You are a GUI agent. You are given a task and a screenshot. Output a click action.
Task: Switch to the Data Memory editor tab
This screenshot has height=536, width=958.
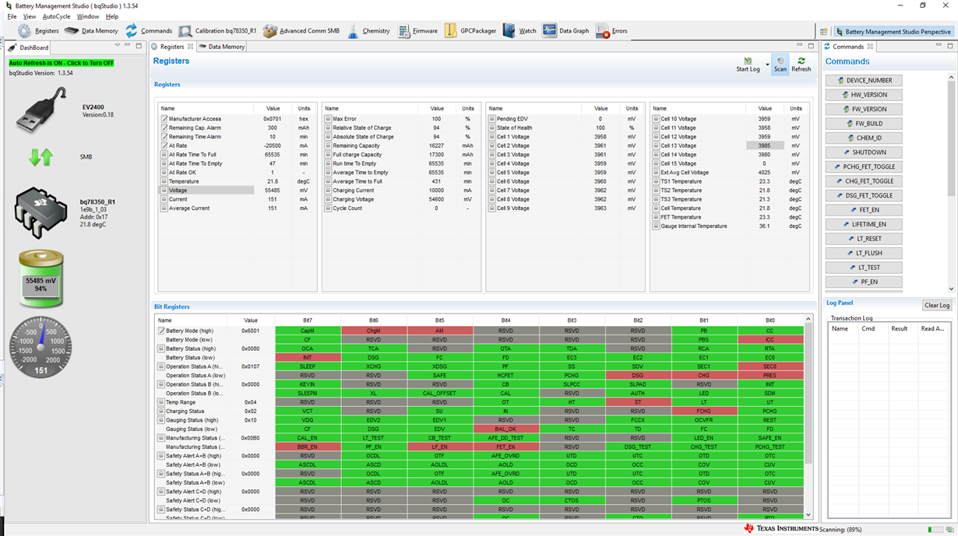point(222,47)
